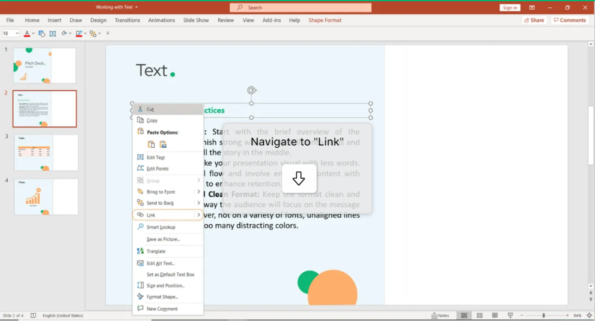Choose Edit Alt Text in context menu
The image size is (595, 321).
click(x=168, y=263)
